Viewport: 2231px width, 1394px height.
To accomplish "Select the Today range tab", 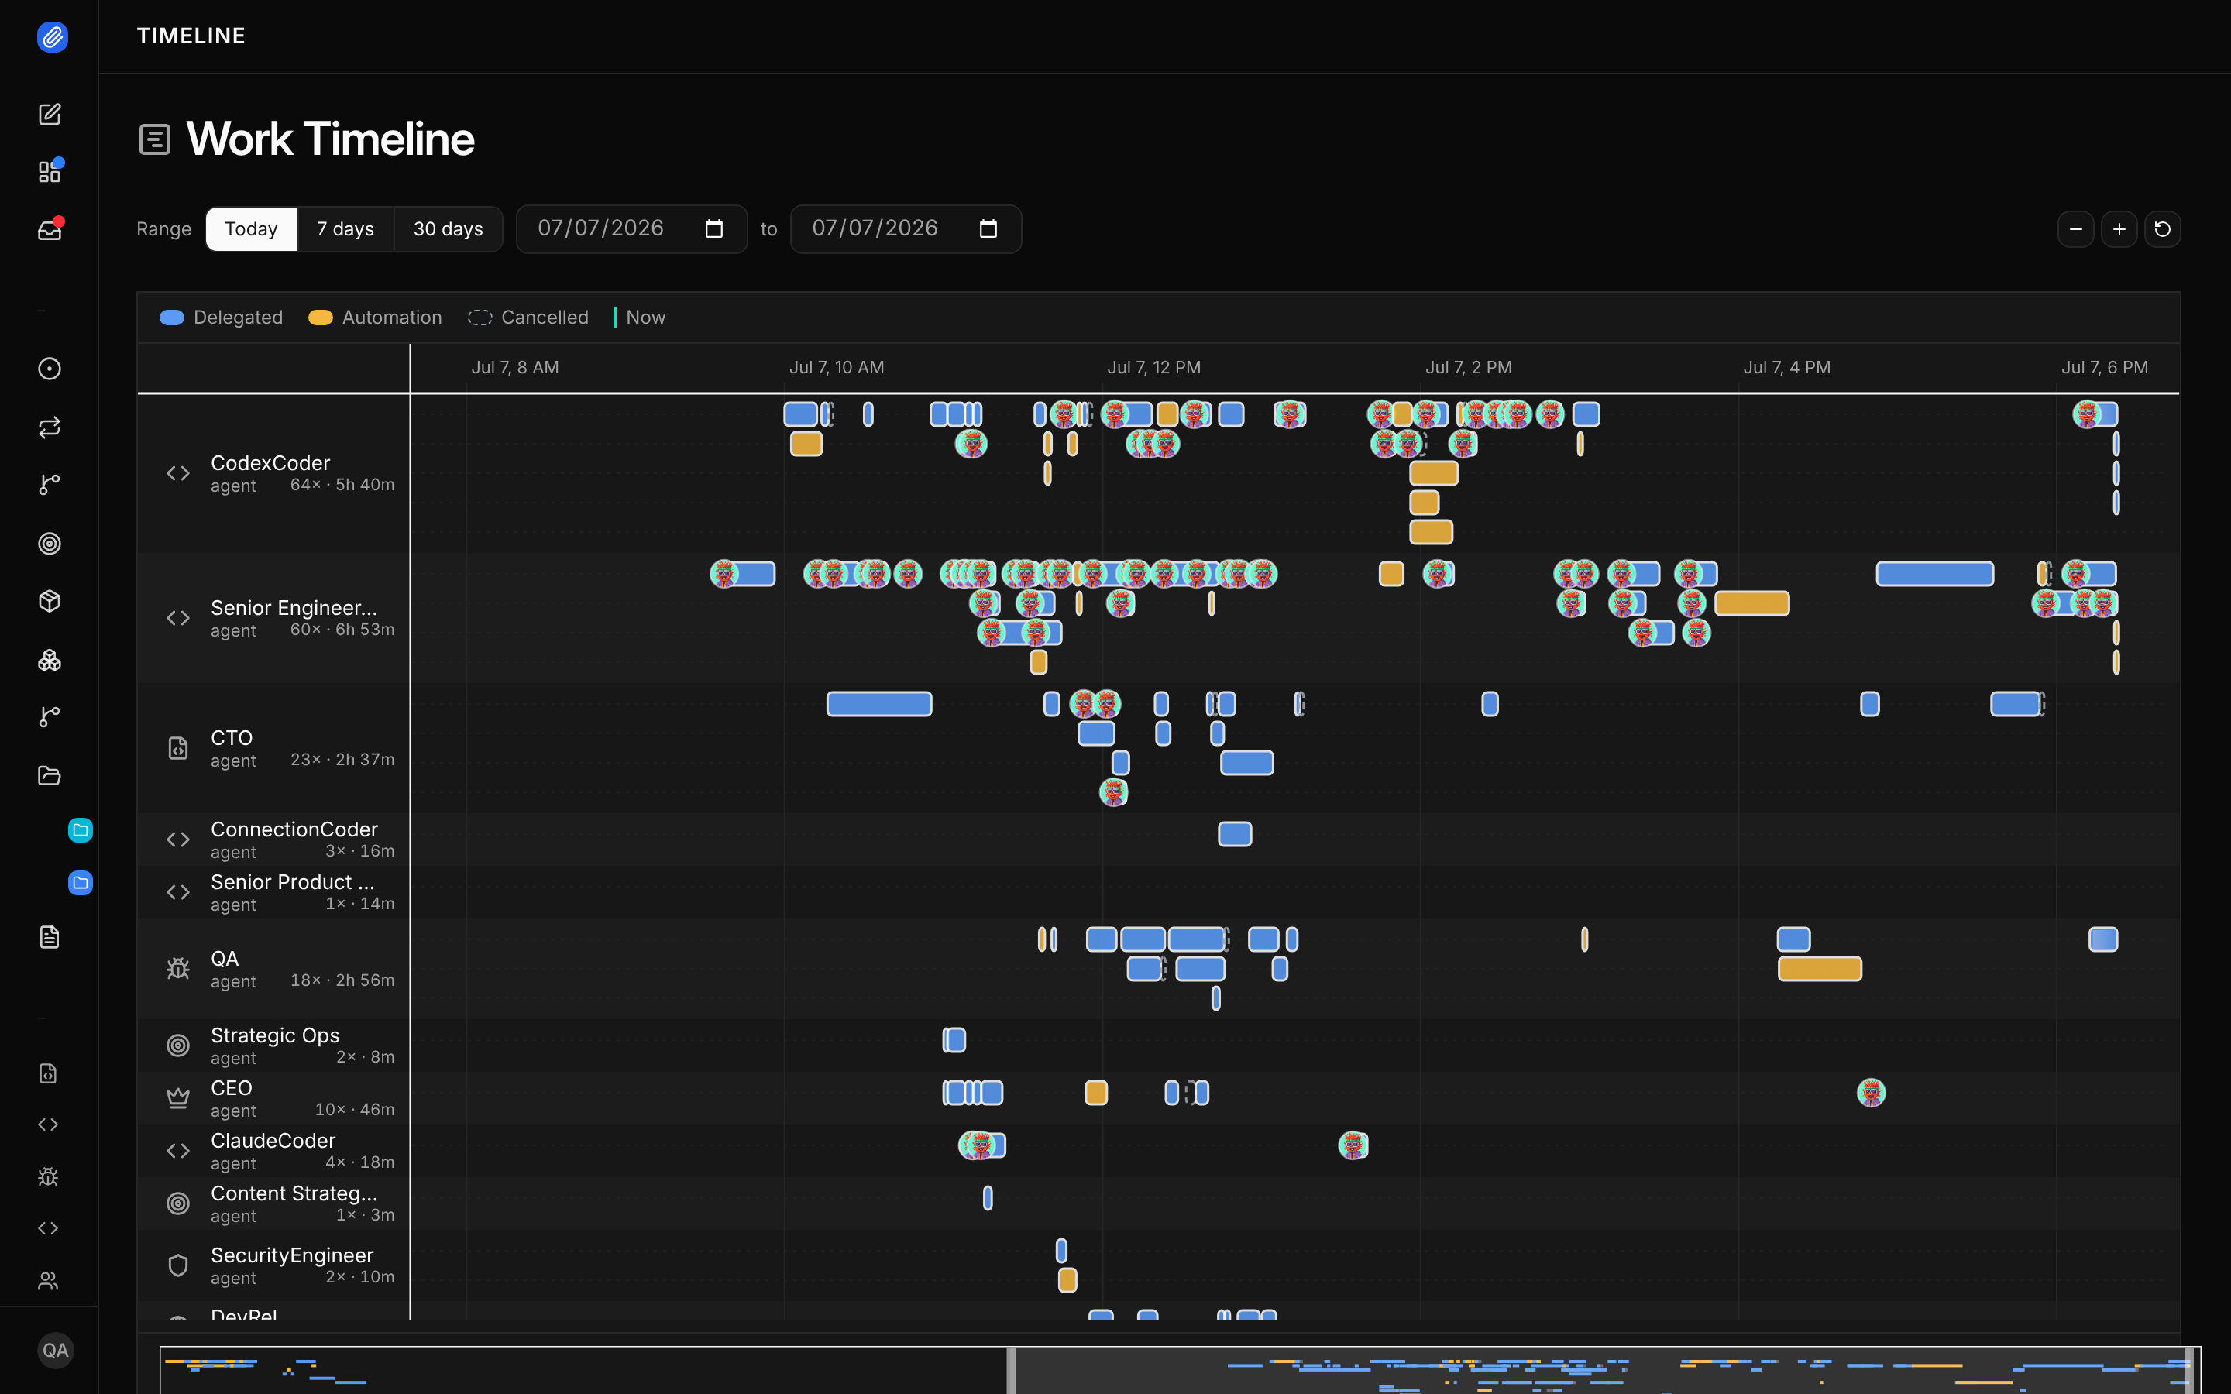I will click(251, 228).
